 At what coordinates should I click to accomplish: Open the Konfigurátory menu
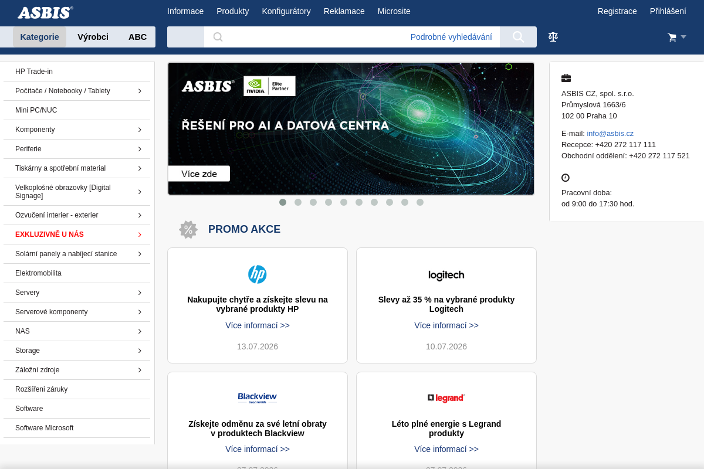coord(286,11)
